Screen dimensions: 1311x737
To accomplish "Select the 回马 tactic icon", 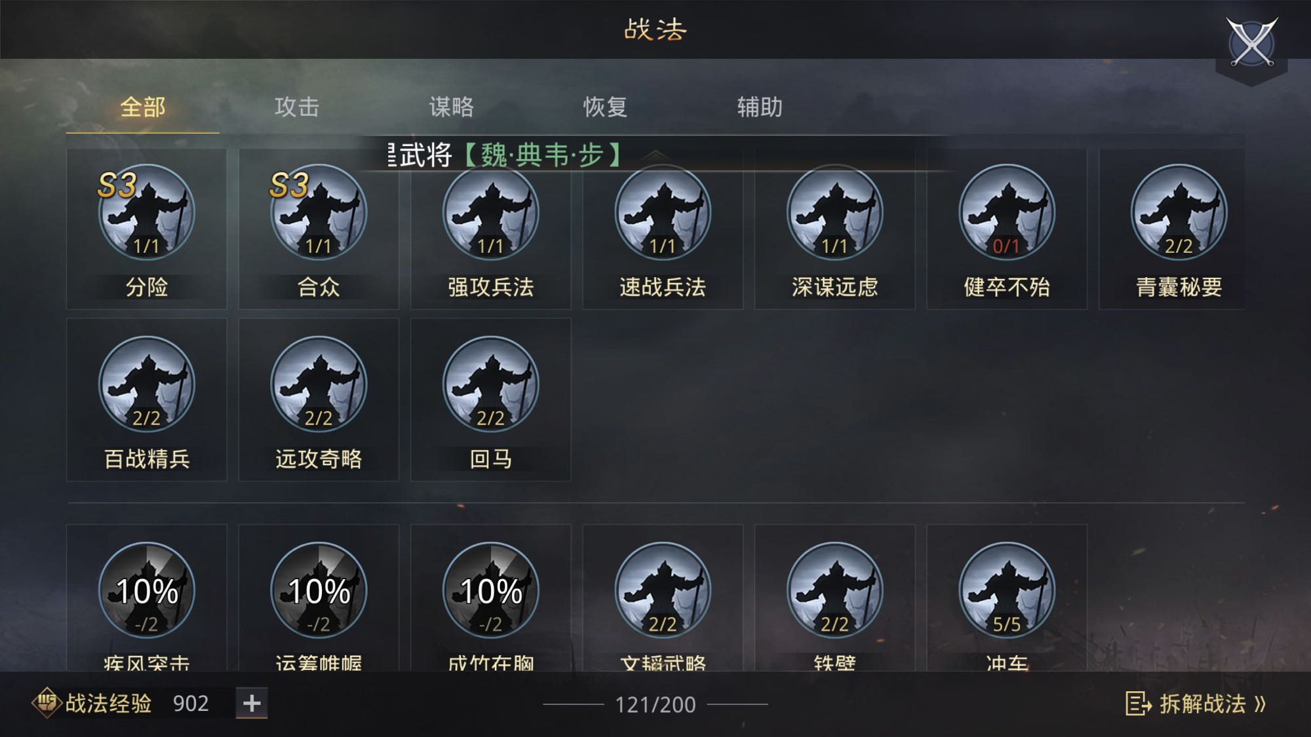I will coord(490,385).
